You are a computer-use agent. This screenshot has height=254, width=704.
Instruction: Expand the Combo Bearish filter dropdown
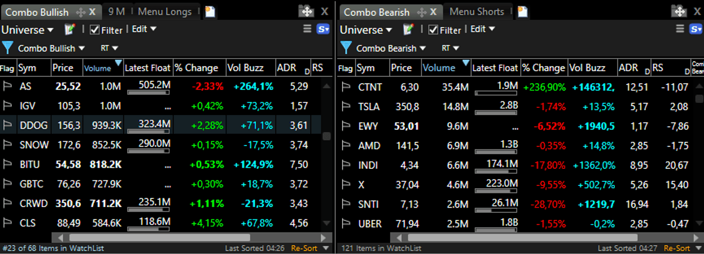click(x=390, y=48)
